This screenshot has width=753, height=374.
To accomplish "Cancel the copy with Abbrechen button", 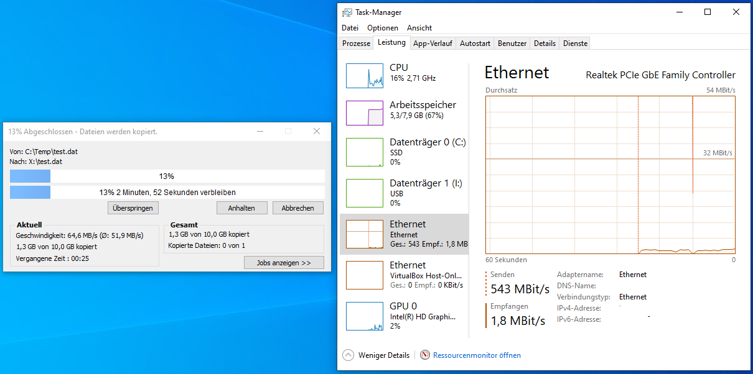I will (297, 208).
